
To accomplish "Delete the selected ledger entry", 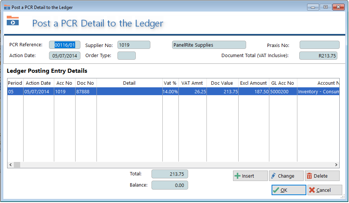I will coord(322,176).
